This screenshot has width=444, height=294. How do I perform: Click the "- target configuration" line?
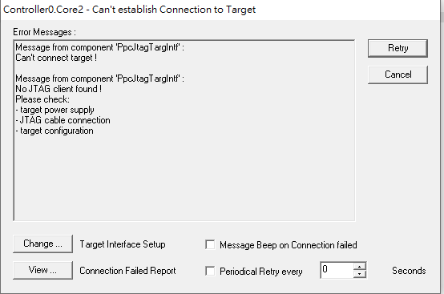pos(54,131)
